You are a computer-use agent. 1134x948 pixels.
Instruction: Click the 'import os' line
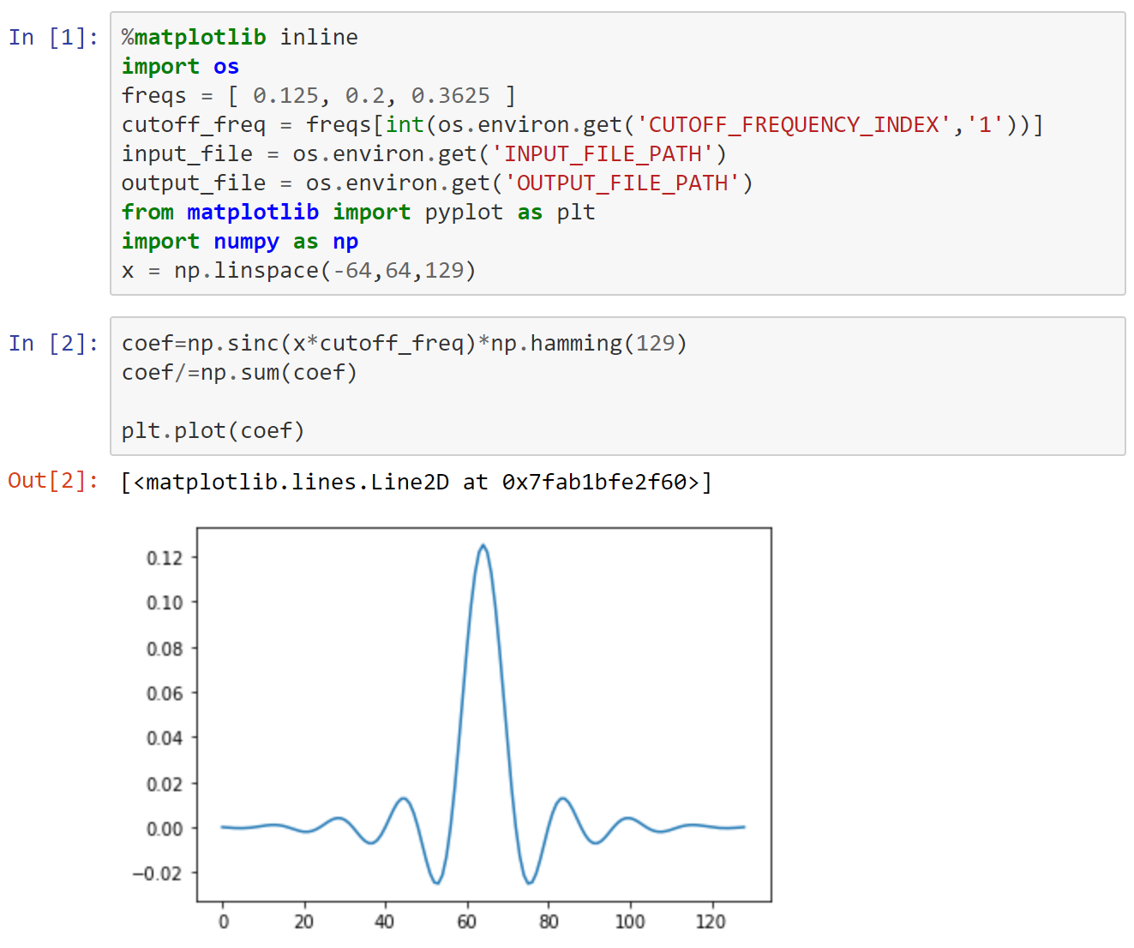(180, 67)
